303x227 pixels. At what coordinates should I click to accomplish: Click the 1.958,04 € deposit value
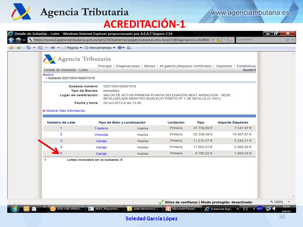[x=243, y=153]
